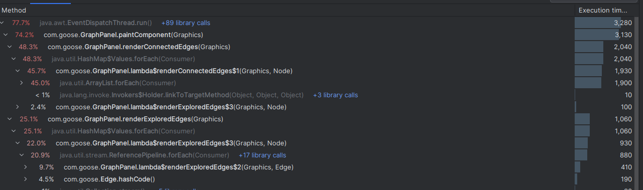Click the 3,280 execution time bar
Image resolution: width=643 pixels, height=190 pixels.
pos(598,23)
